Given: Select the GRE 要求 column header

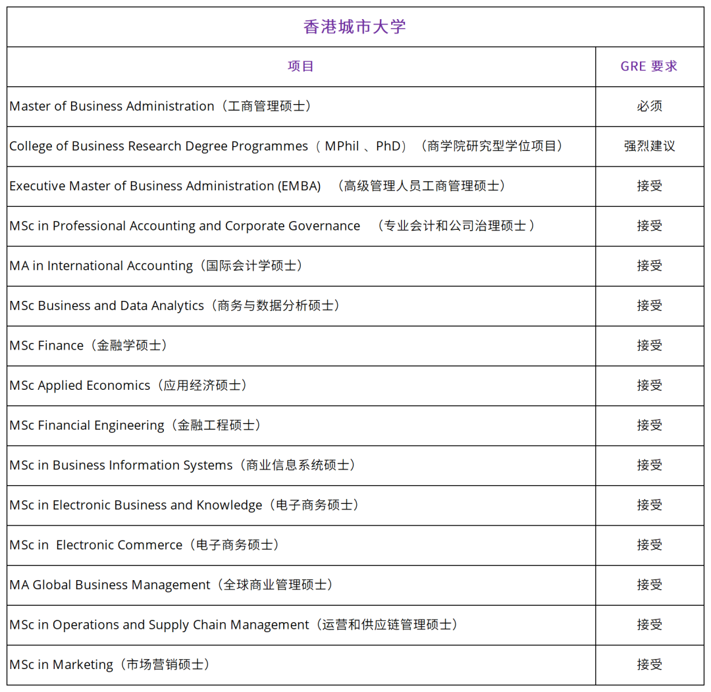Looking at the screenshot, I should tap(649, 67).
